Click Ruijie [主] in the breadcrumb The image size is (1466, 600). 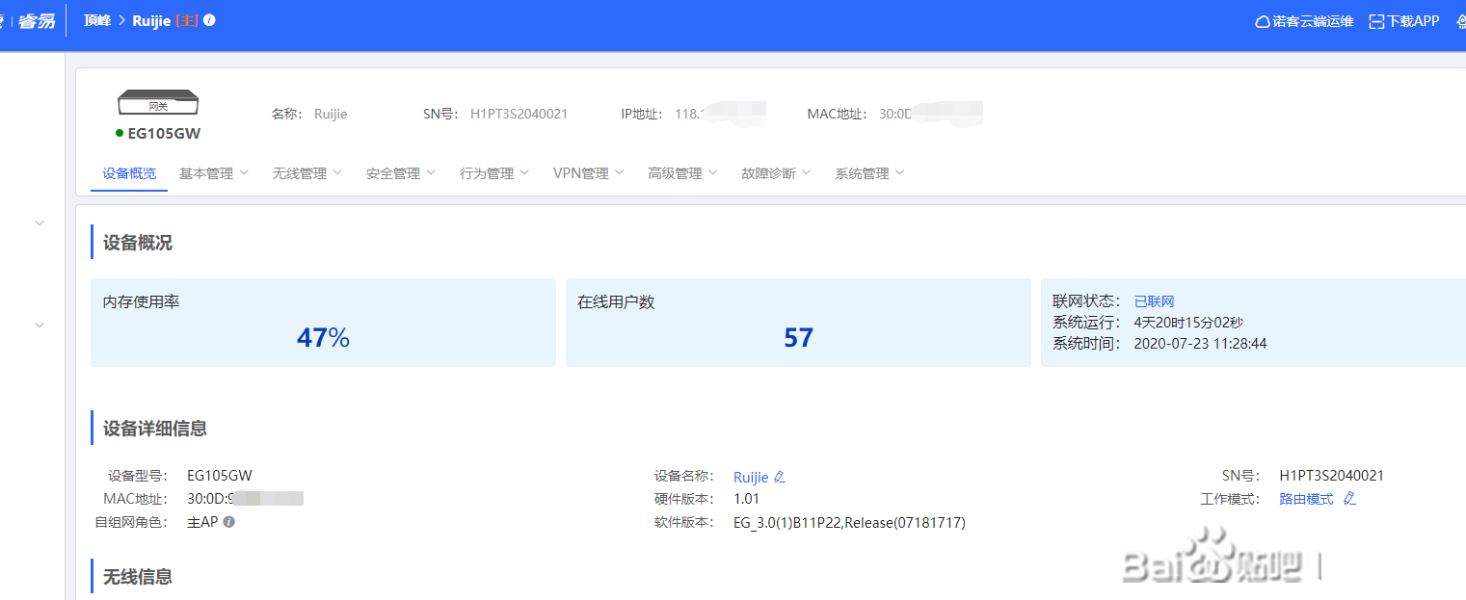tap(166, 20)
